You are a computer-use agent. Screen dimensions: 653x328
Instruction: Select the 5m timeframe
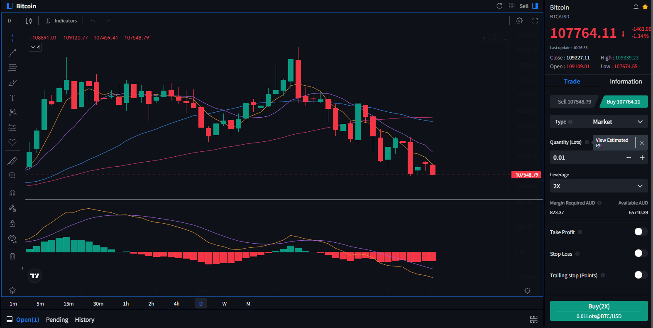40,304
